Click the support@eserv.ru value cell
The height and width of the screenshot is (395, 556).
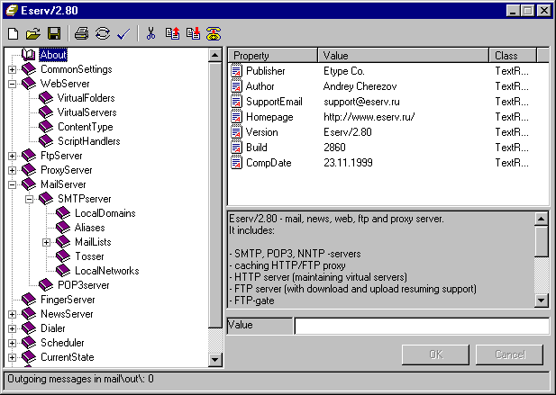(x=361, y=102)
